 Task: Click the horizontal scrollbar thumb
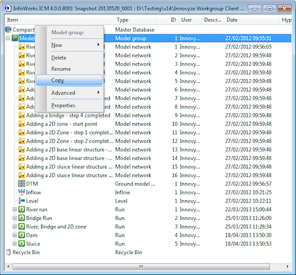click(x=141, y=267)
